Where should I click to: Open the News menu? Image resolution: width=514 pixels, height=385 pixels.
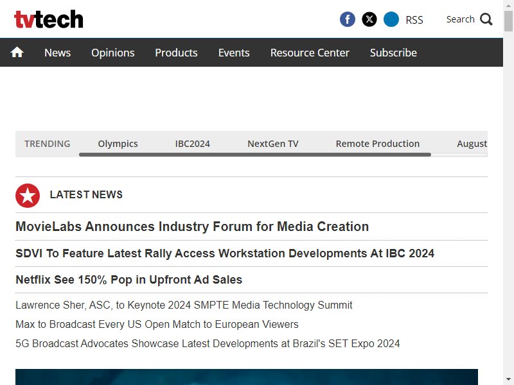pyautogui.click(x=57, y=53)
